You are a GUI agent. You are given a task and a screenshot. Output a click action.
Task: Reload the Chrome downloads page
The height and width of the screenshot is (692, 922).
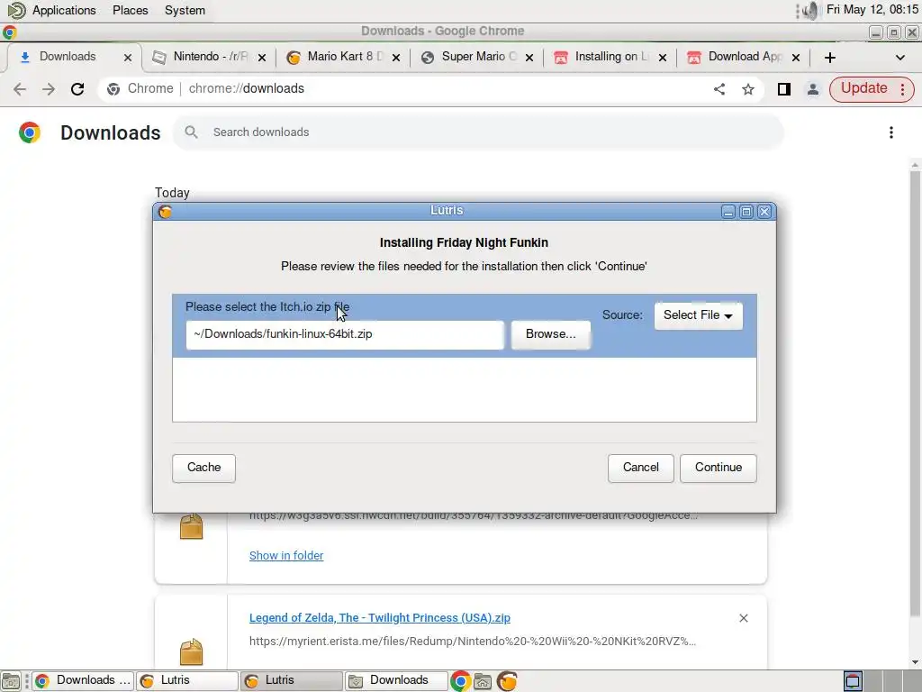click(77, 89)
